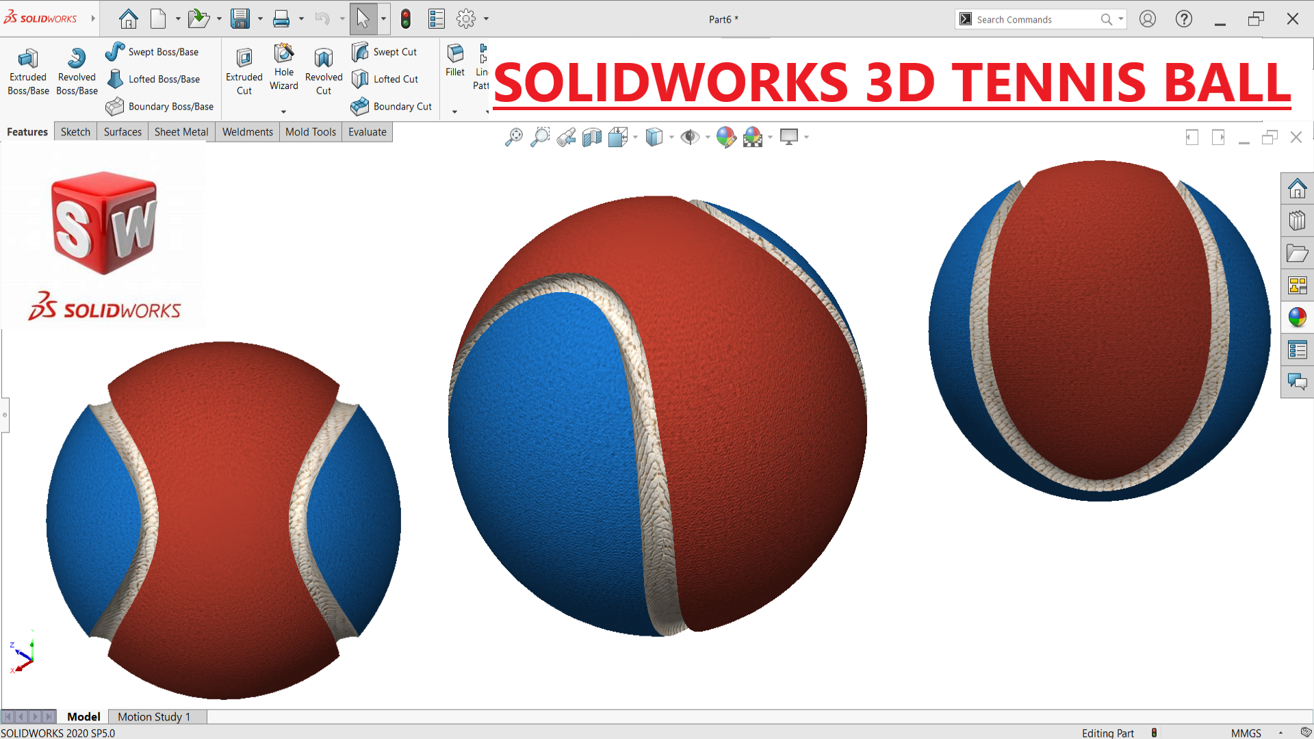Open the Design Library in the task pane
Screen dimensions: 1314x739
pyautogui.click(x=1298, y=220)
